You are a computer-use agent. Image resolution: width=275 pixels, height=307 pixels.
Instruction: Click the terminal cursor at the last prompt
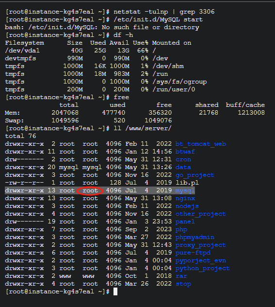115,291
